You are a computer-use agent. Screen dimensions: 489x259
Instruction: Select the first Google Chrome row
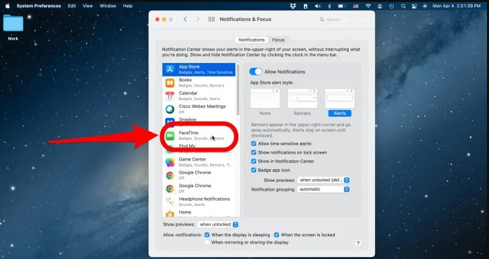(199, 175)
